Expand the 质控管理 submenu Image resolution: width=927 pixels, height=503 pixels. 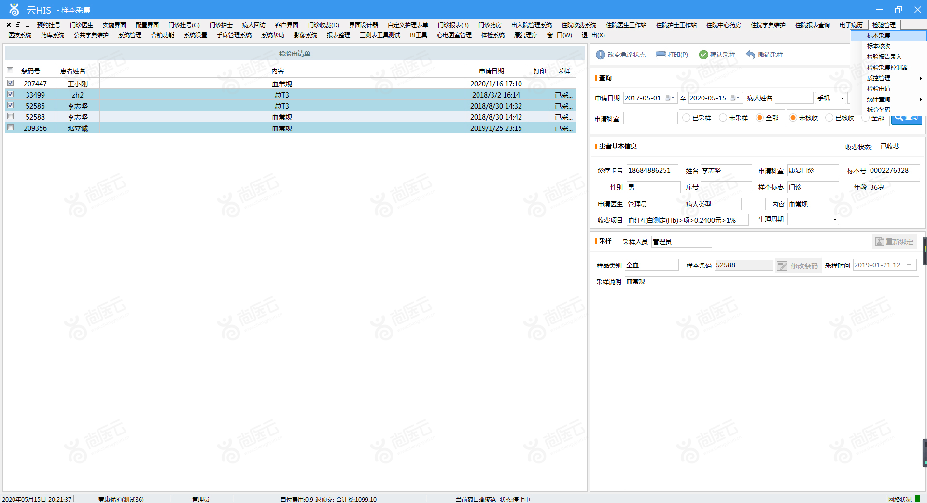click(888, 78)
